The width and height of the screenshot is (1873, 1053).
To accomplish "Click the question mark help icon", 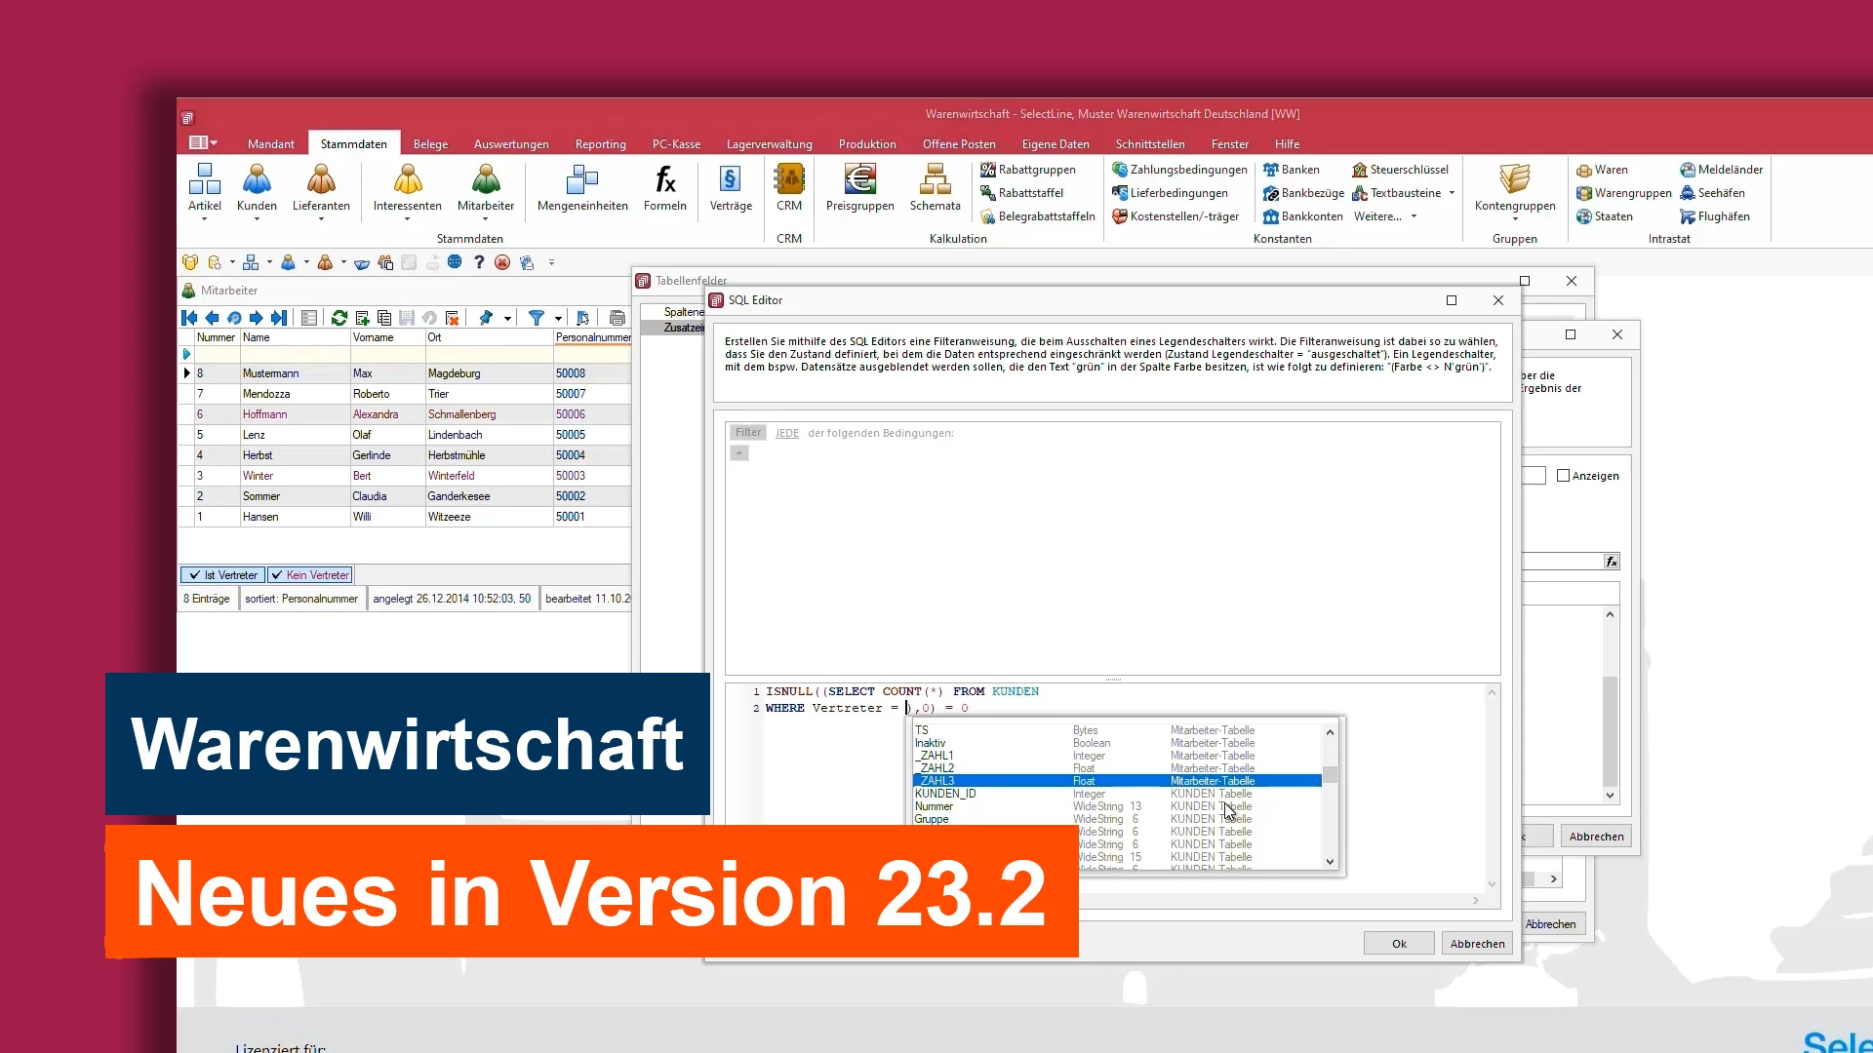I will pos(479,262).
